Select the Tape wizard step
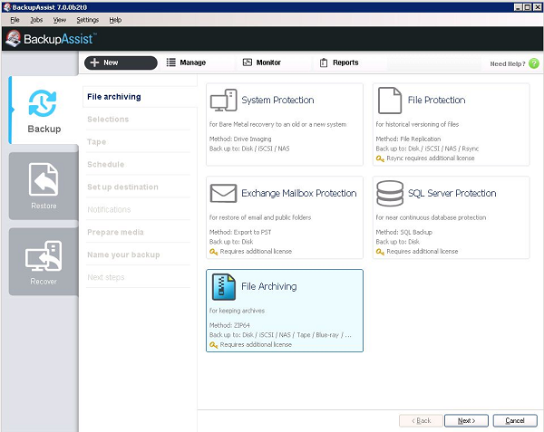Image resolution: width=544 pixels, height=432 pixels. pyautogui.click(x=138, y=141)
